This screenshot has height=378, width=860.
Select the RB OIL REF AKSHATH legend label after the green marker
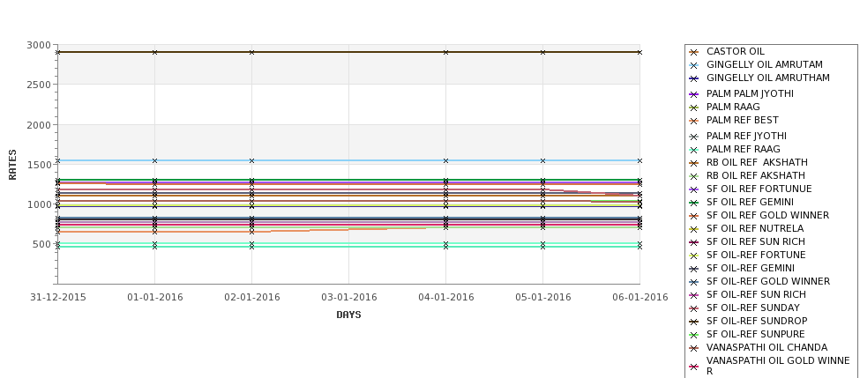(x=755, y=175)
